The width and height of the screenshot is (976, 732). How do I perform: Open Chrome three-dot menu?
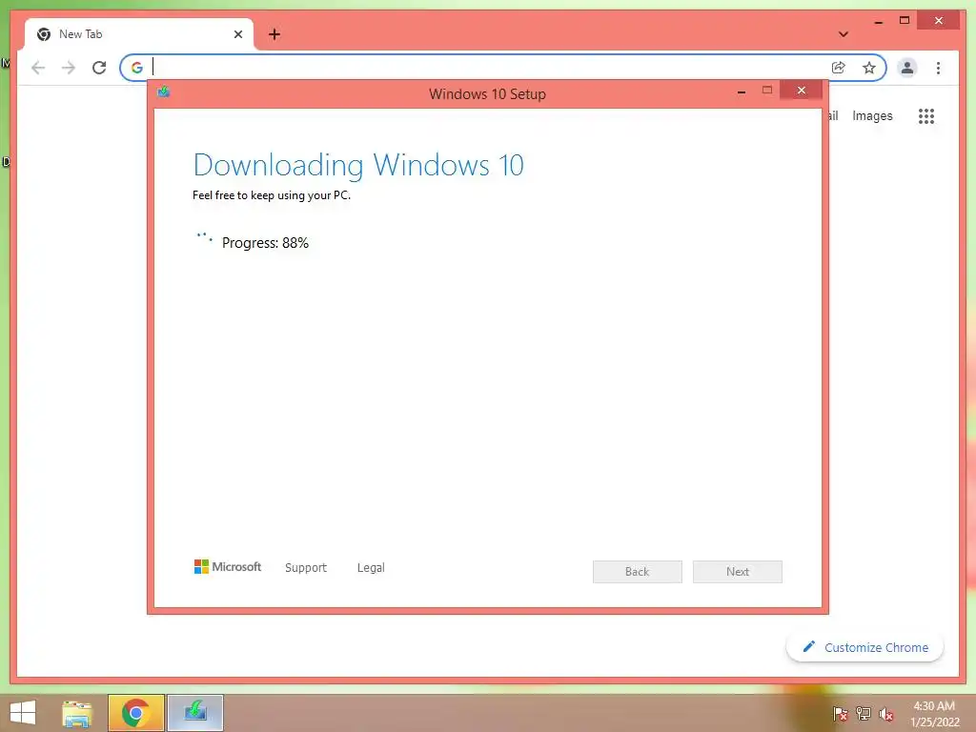(938, 68)
